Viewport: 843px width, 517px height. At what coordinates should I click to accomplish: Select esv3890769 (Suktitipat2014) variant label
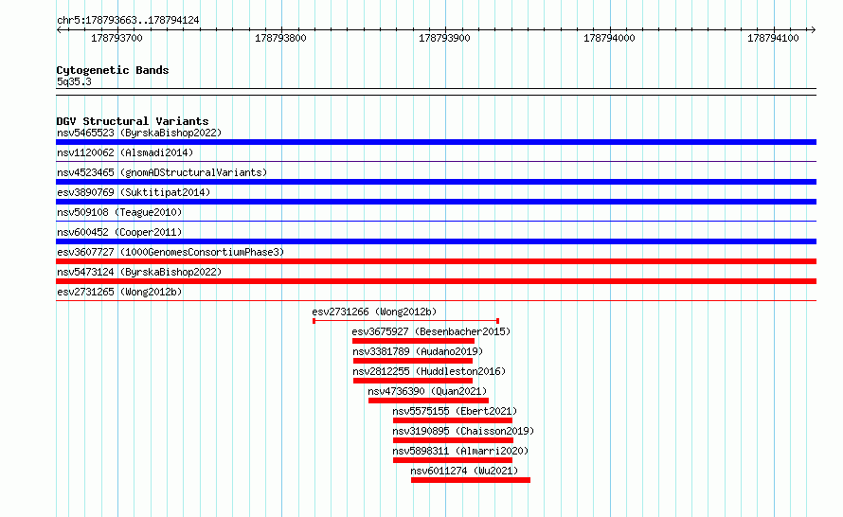click(x=134, y=192)
